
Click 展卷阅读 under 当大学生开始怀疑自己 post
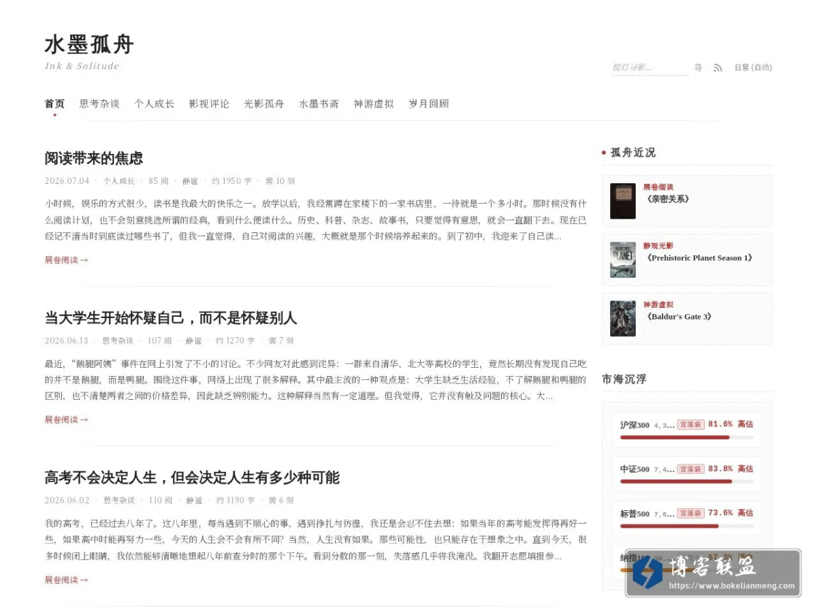(66, 420)
